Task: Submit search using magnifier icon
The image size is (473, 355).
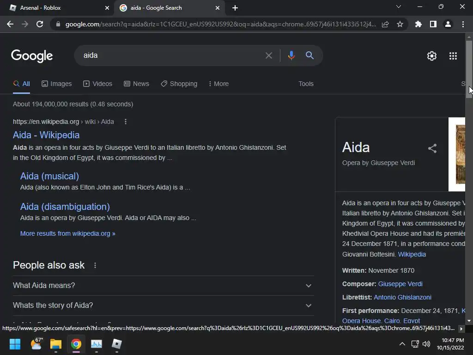Action: 309,55
